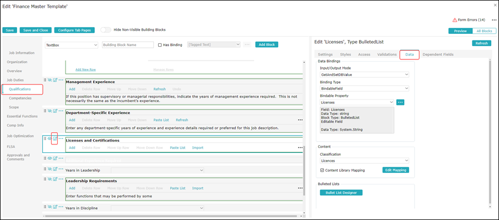Open more options beside Management Experience edit icon
The image size is (499, 220).
[61, 80]
